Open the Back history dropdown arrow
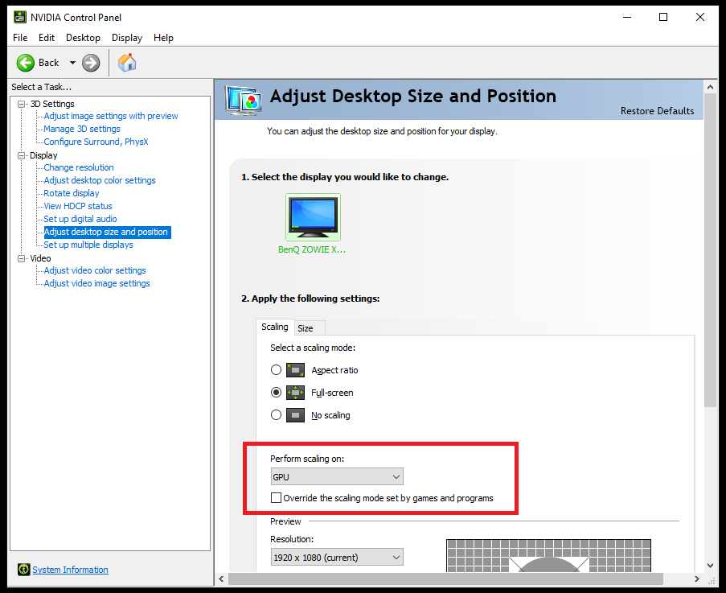 (x=72, y=63)
